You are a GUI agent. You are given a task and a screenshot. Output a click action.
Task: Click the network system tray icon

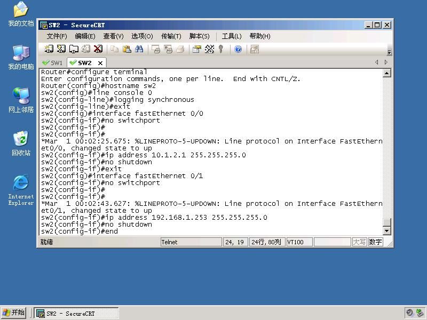click(421, 313)
